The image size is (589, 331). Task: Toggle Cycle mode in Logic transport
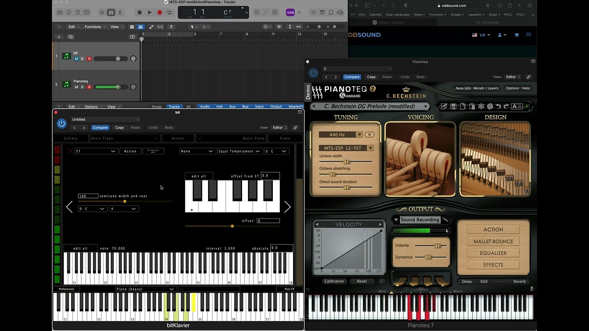169,12
